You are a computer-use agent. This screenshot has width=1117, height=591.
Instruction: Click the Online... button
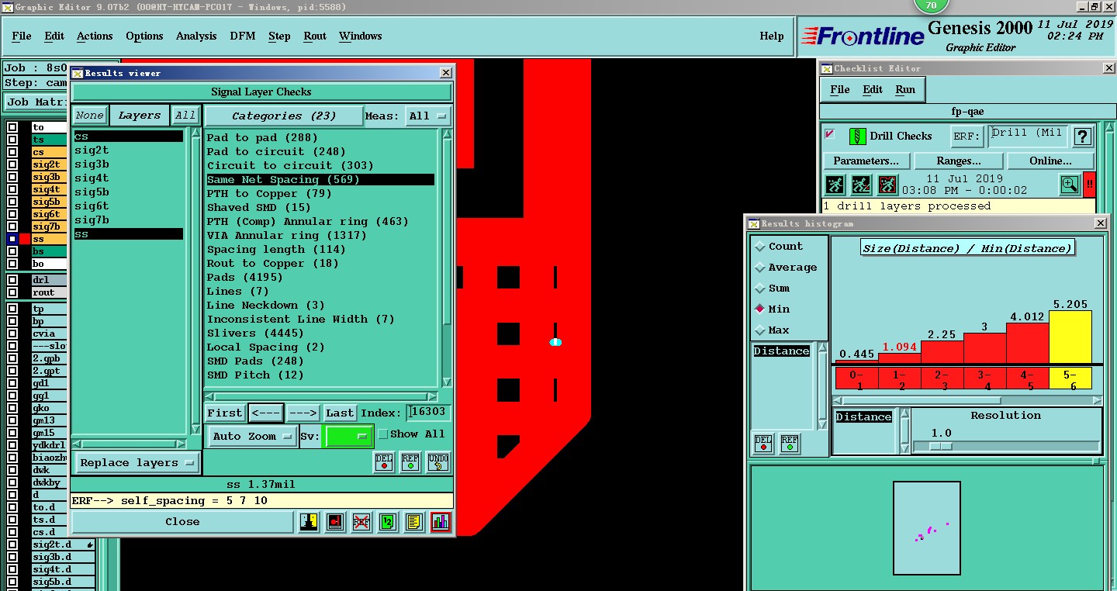[x=1051, y=161]
